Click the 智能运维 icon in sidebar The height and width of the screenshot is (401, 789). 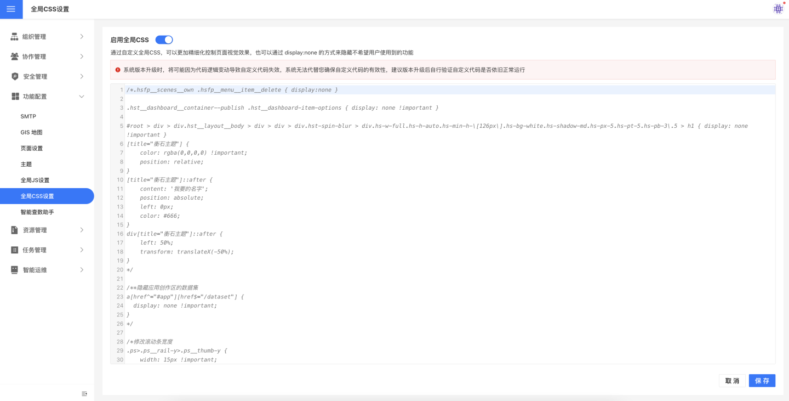click(15, 270)
